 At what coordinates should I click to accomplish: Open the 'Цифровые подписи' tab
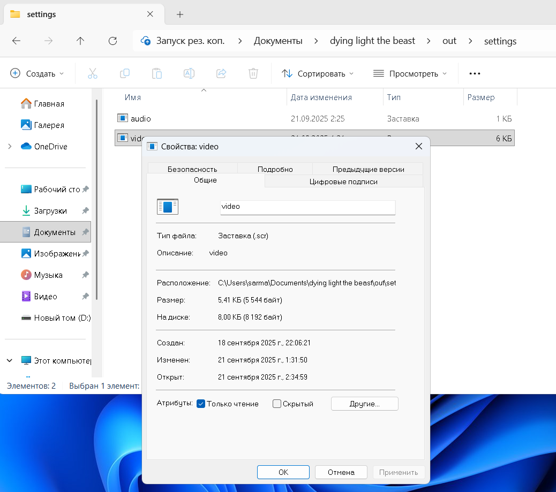343,181
